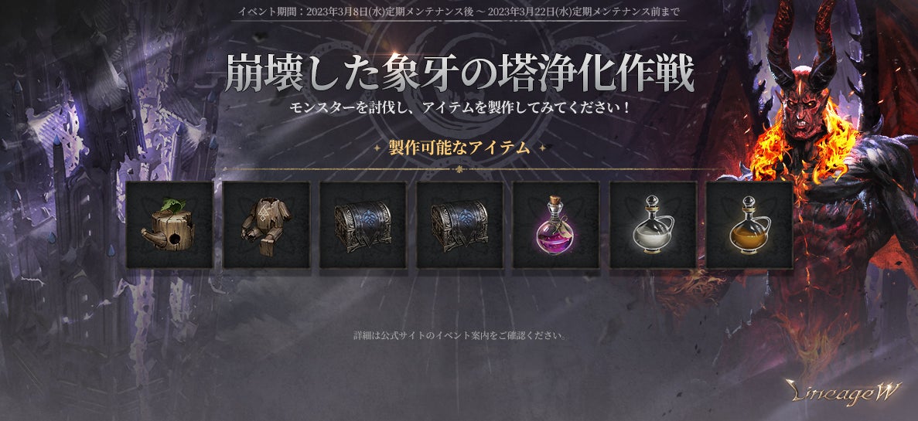
Task: Open the chest beside the purple potion
Action: (x=459, y=225)
